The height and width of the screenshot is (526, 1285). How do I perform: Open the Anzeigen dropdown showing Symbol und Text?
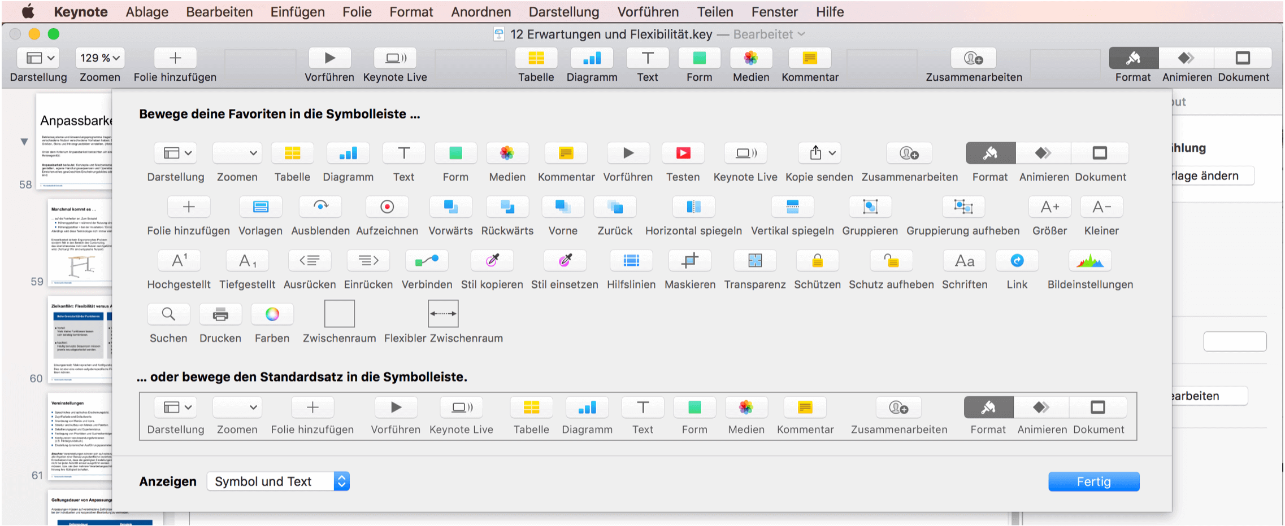coord(278,481)
